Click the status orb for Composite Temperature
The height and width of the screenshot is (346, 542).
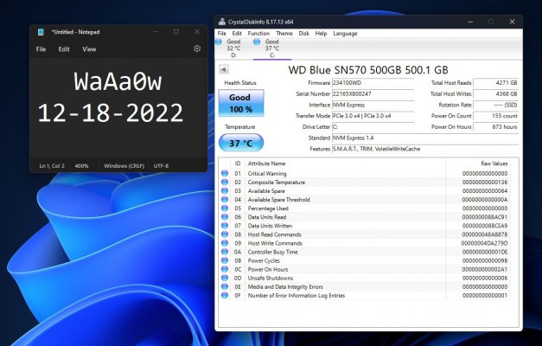pos(225,182)
